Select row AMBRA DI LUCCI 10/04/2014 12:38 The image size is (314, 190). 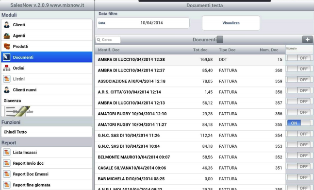coord(190,59)
